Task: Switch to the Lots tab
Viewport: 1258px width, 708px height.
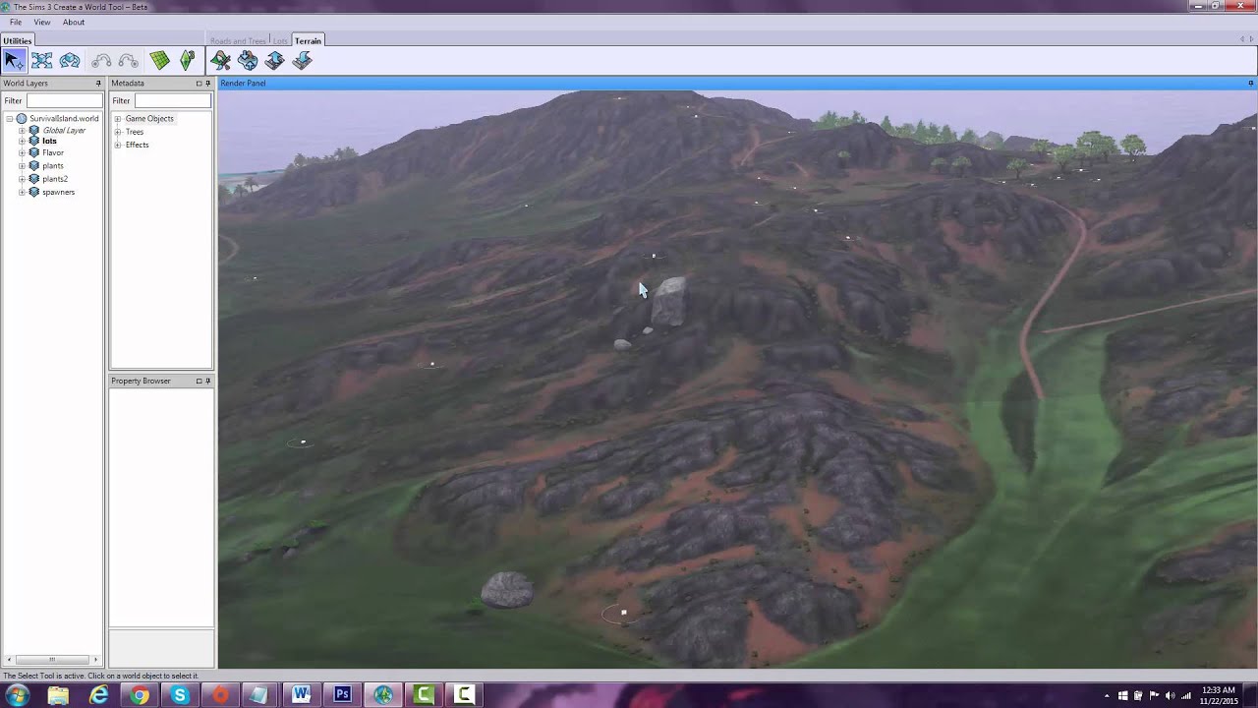Action: [x=280, y=41]
